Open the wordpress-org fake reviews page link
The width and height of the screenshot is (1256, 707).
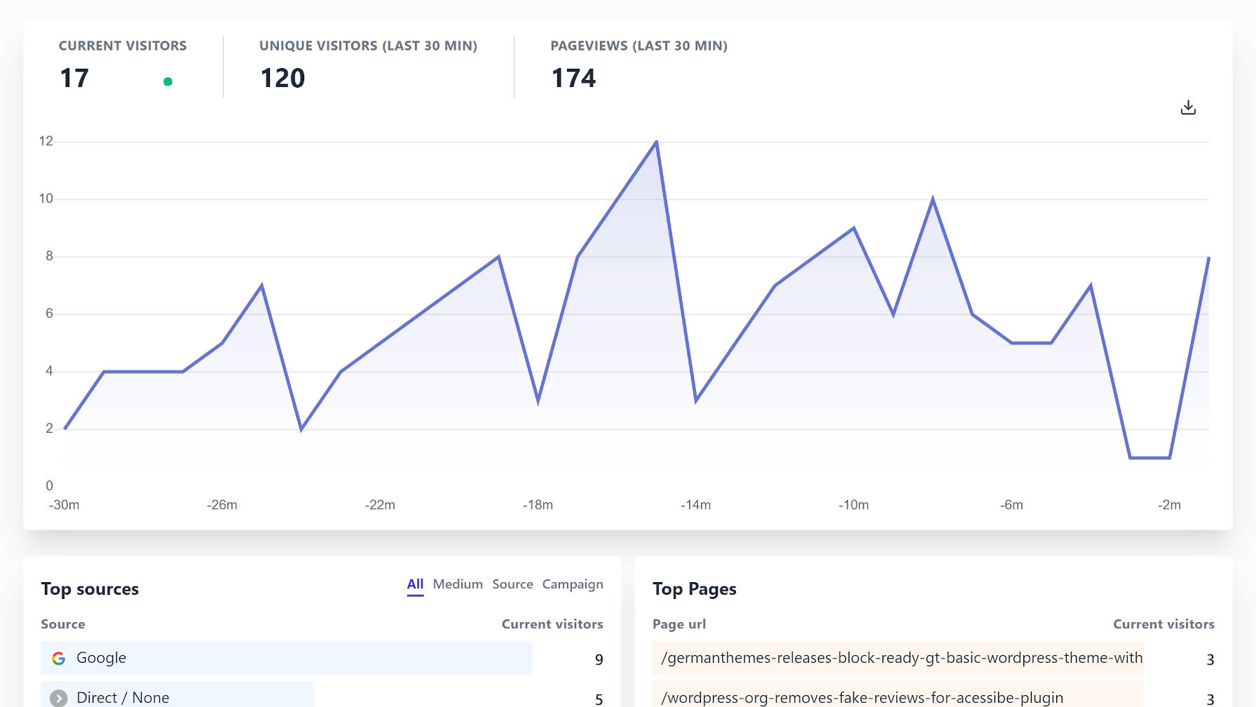click(861, 697)
